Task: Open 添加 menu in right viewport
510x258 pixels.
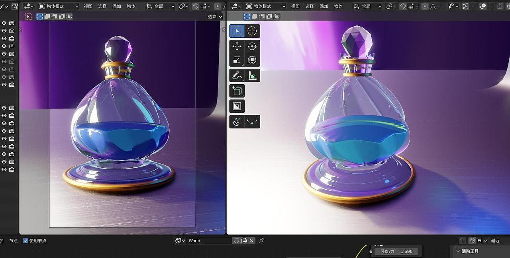Action: click(x=324, y=6)
